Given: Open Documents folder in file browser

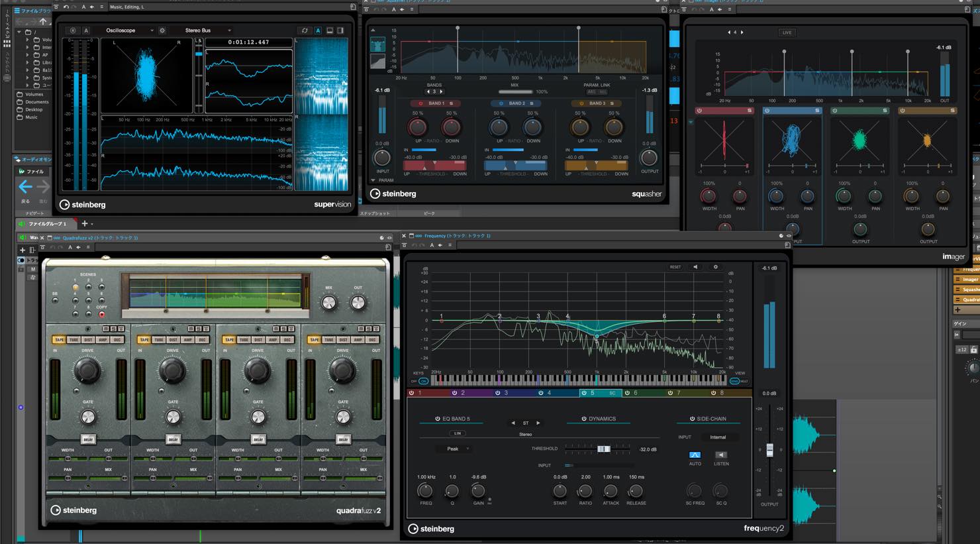Looking at the screenshot, I should [x=32, y=102].
